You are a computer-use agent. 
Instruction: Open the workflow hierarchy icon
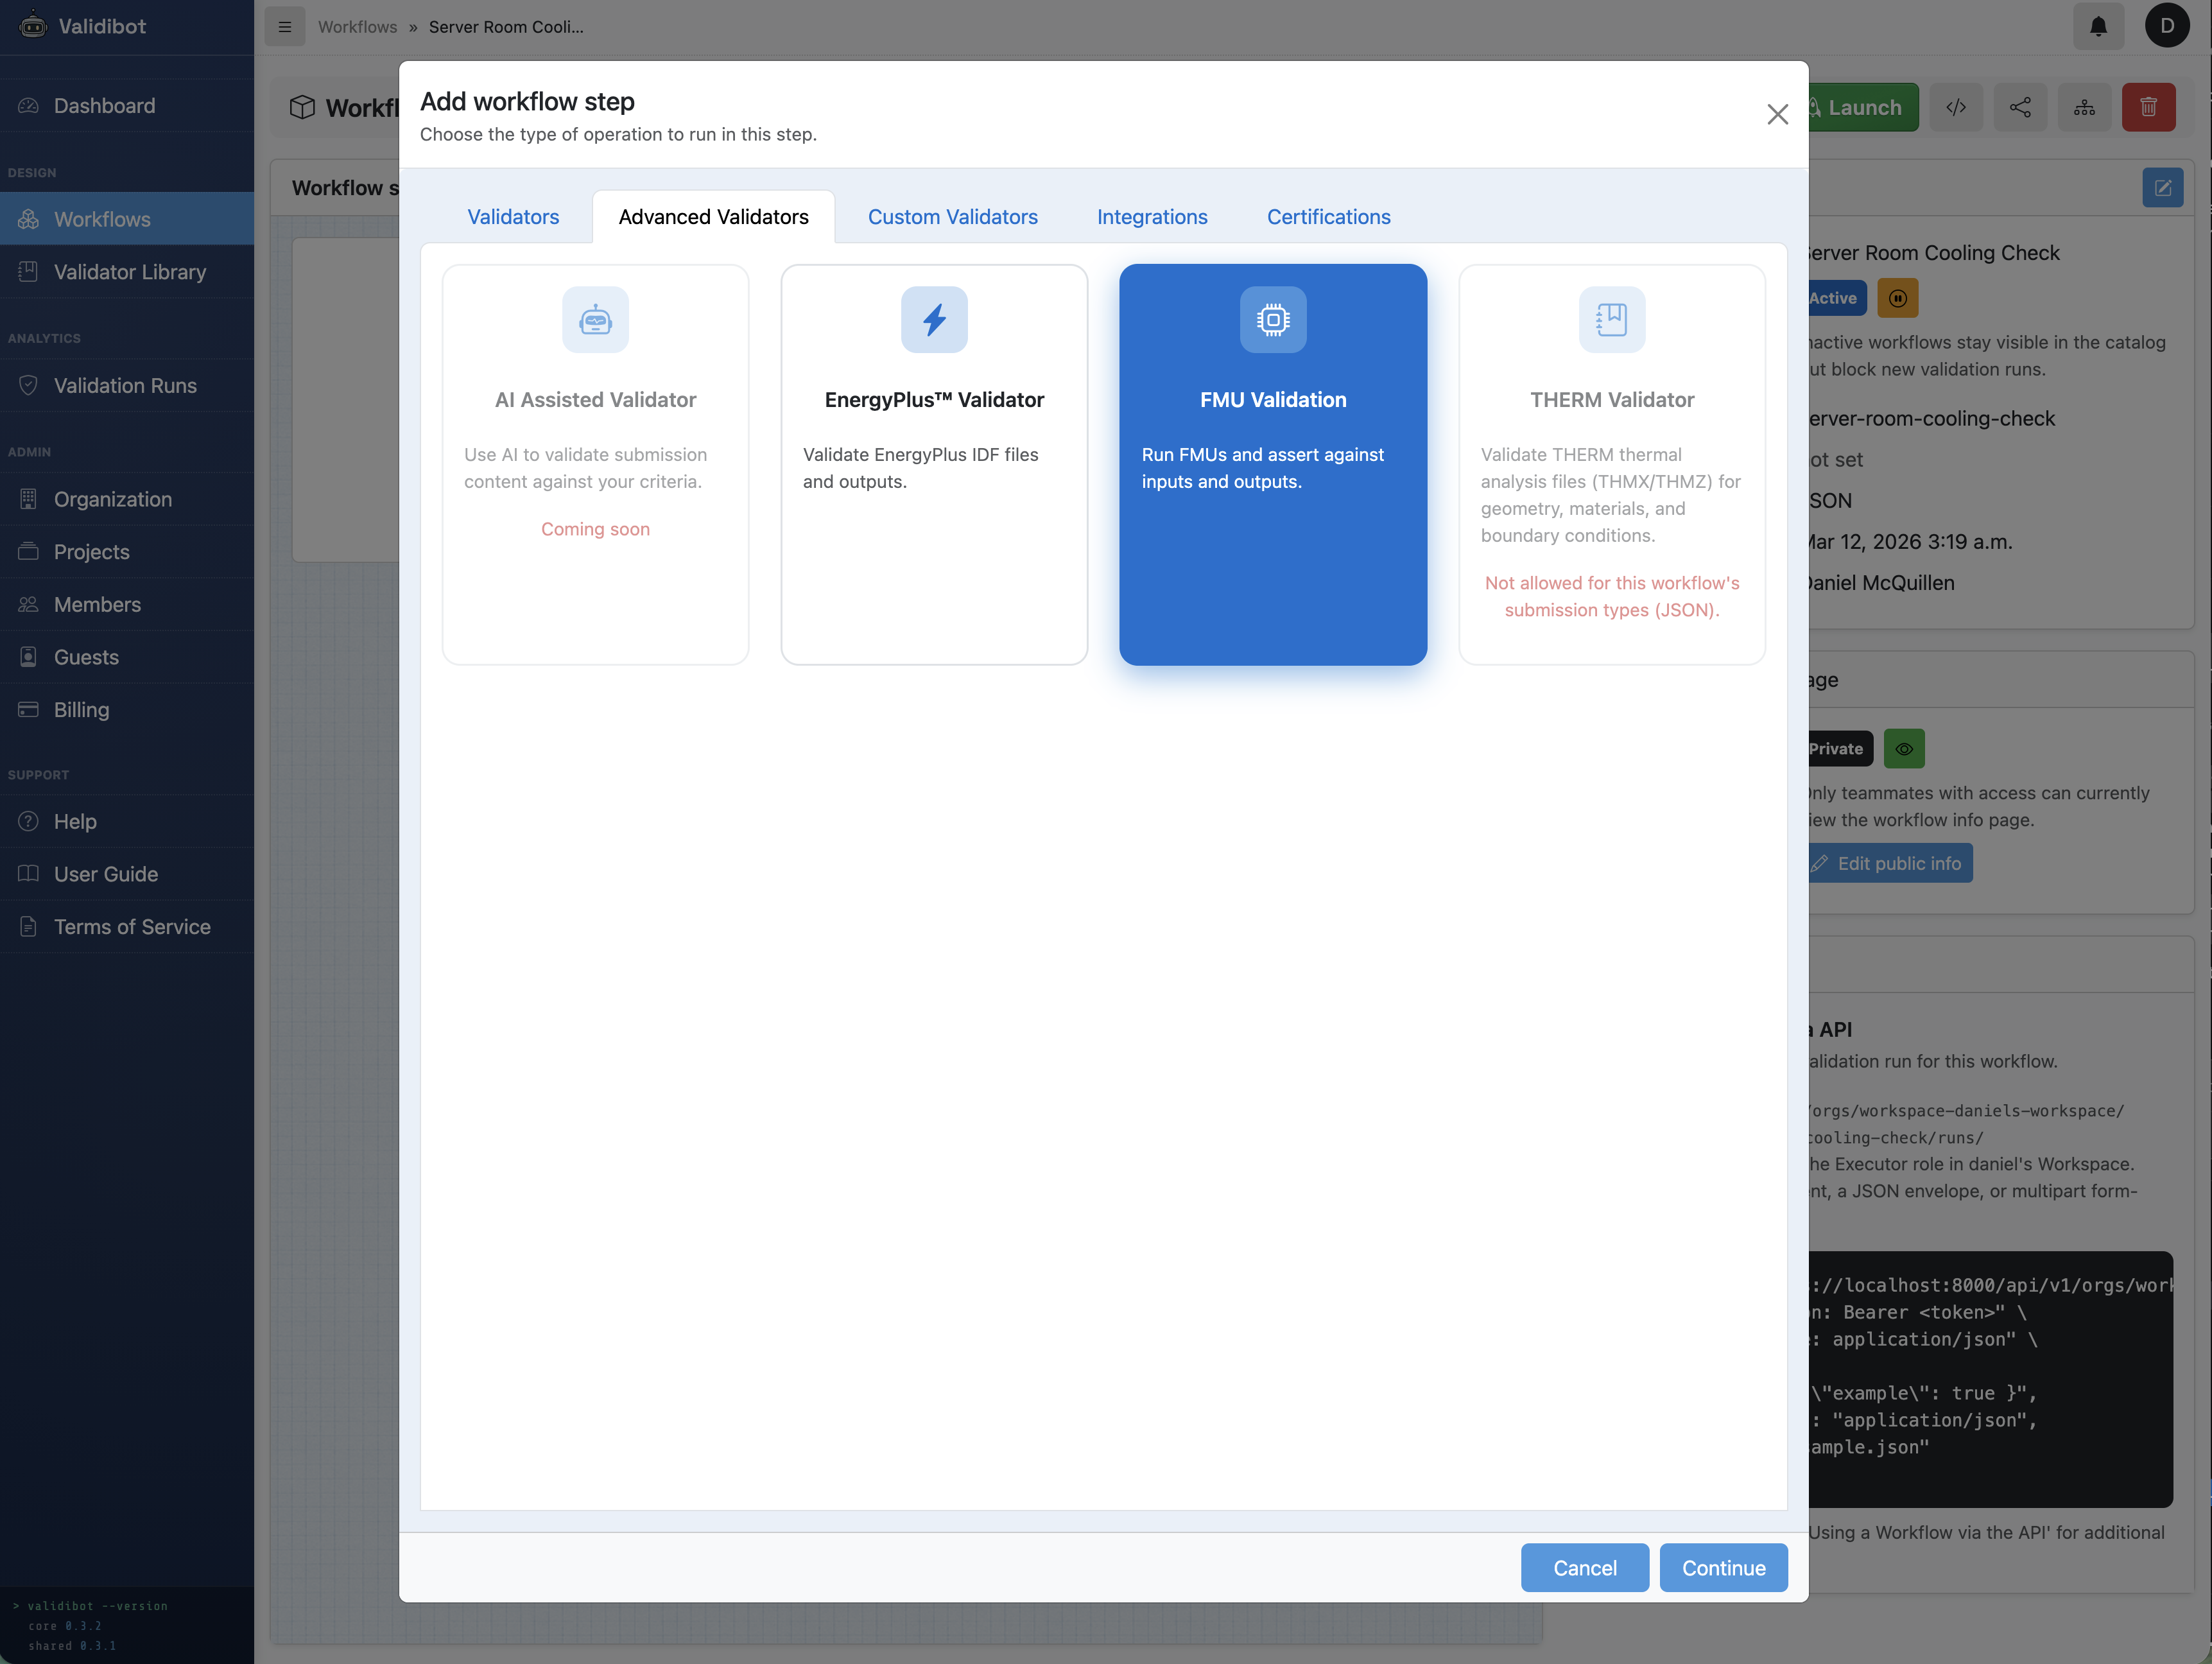tap(2085, 107)
